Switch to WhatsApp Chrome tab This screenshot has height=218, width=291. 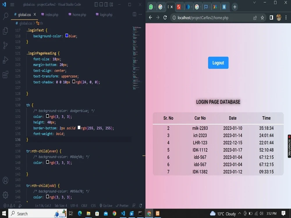151,7
